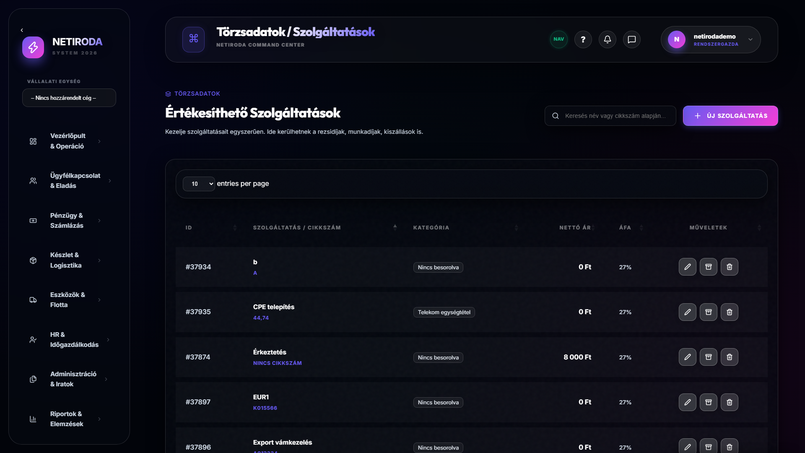Open the entries per page dropdown
The height and width of the screenshot is (453, 805).
coord(199,184)
